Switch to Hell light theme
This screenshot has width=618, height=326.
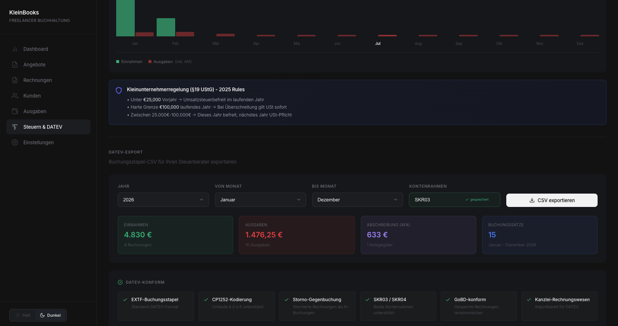click(x=23, y=315)
